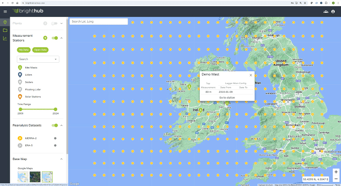Select the first Google Maps roadmap thumbnail
341x186 pixels.
(x=23, y=177)
